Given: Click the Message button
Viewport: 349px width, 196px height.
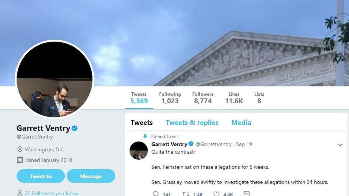Looking at the screenshot, I should 91,176.
